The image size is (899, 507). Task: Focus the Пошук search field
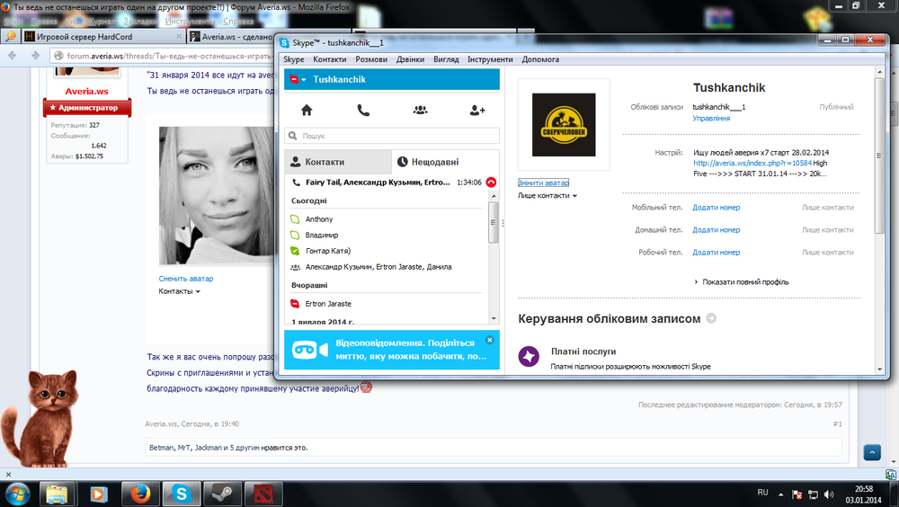pos(392,136)
